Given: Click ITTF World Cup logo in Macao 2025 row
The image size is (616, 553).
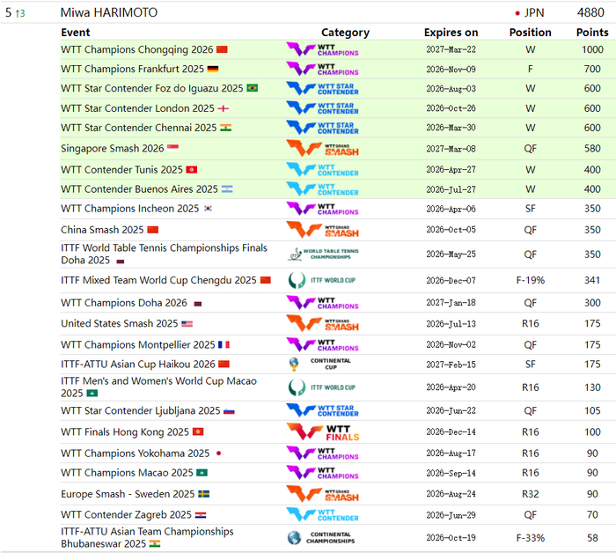Looking at the screenshot, I should click(x=322, y=387).
